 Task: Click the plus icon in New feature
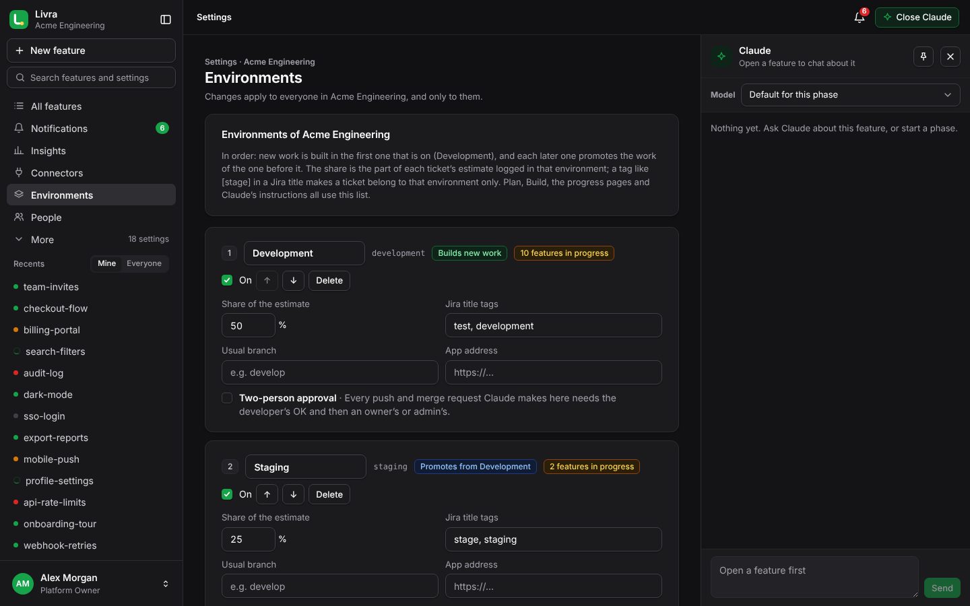pyautogui.click(x=20, y=50)
